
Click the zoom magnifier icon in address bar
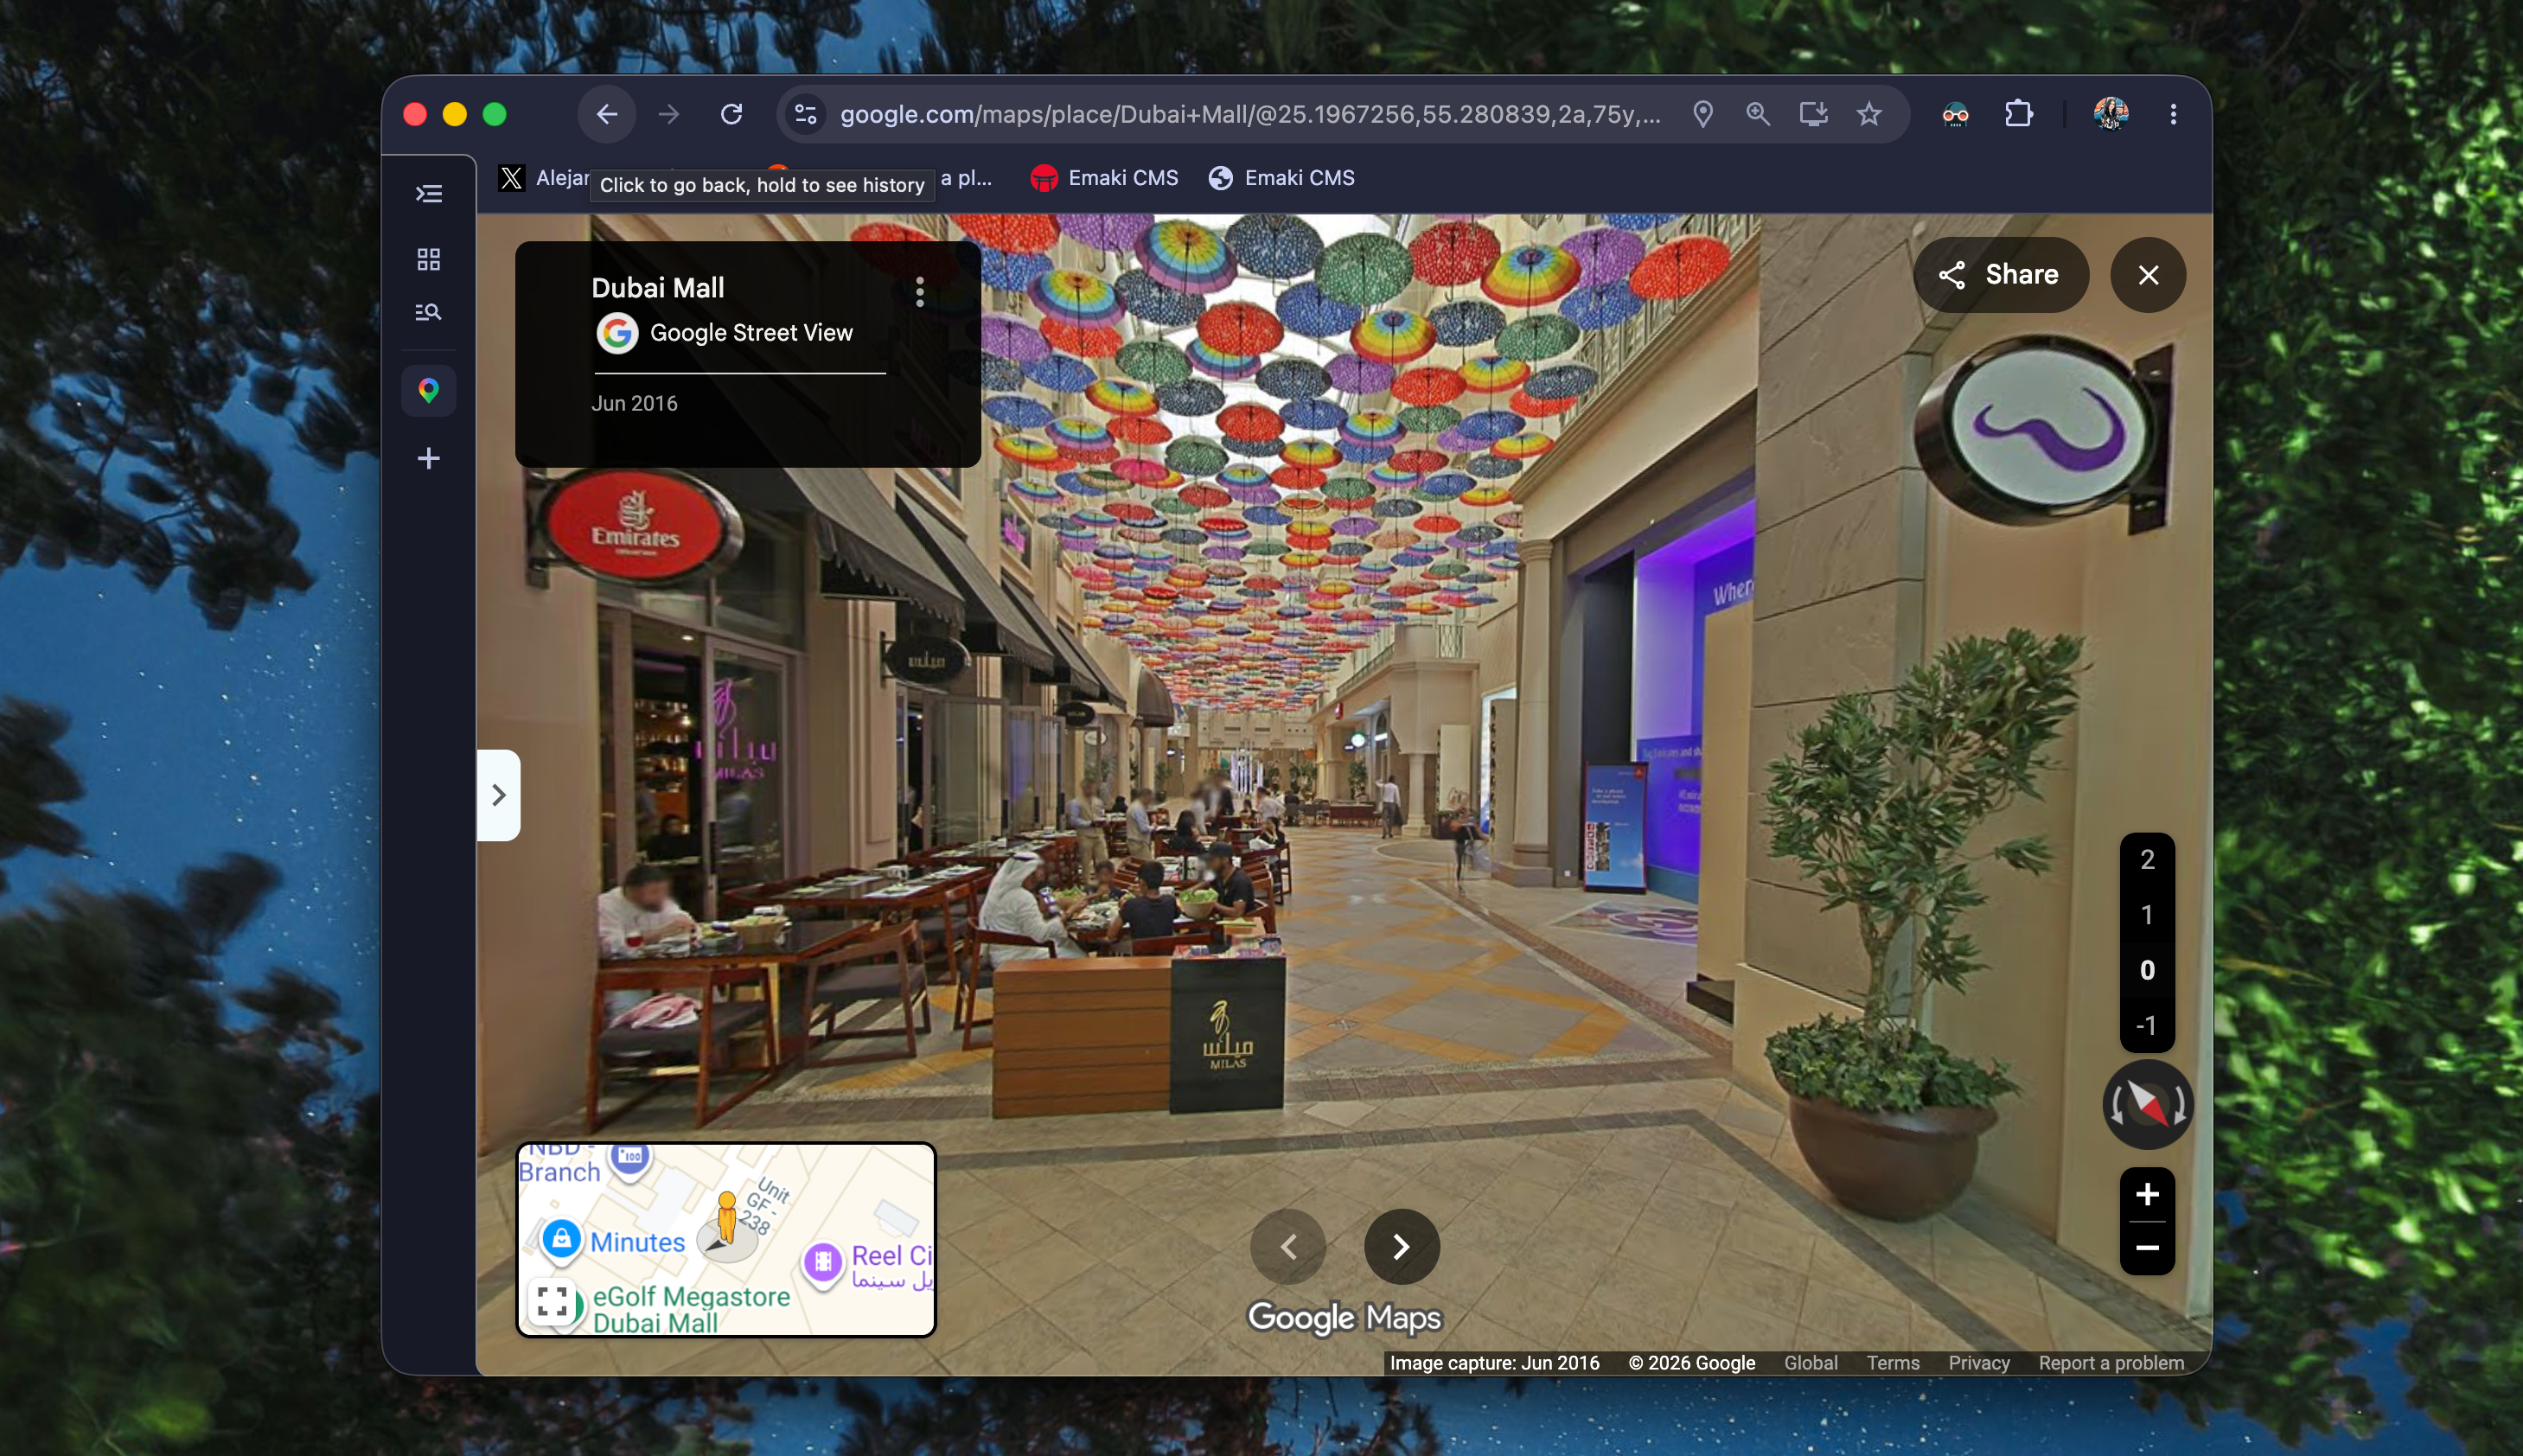coord(1758,114)
